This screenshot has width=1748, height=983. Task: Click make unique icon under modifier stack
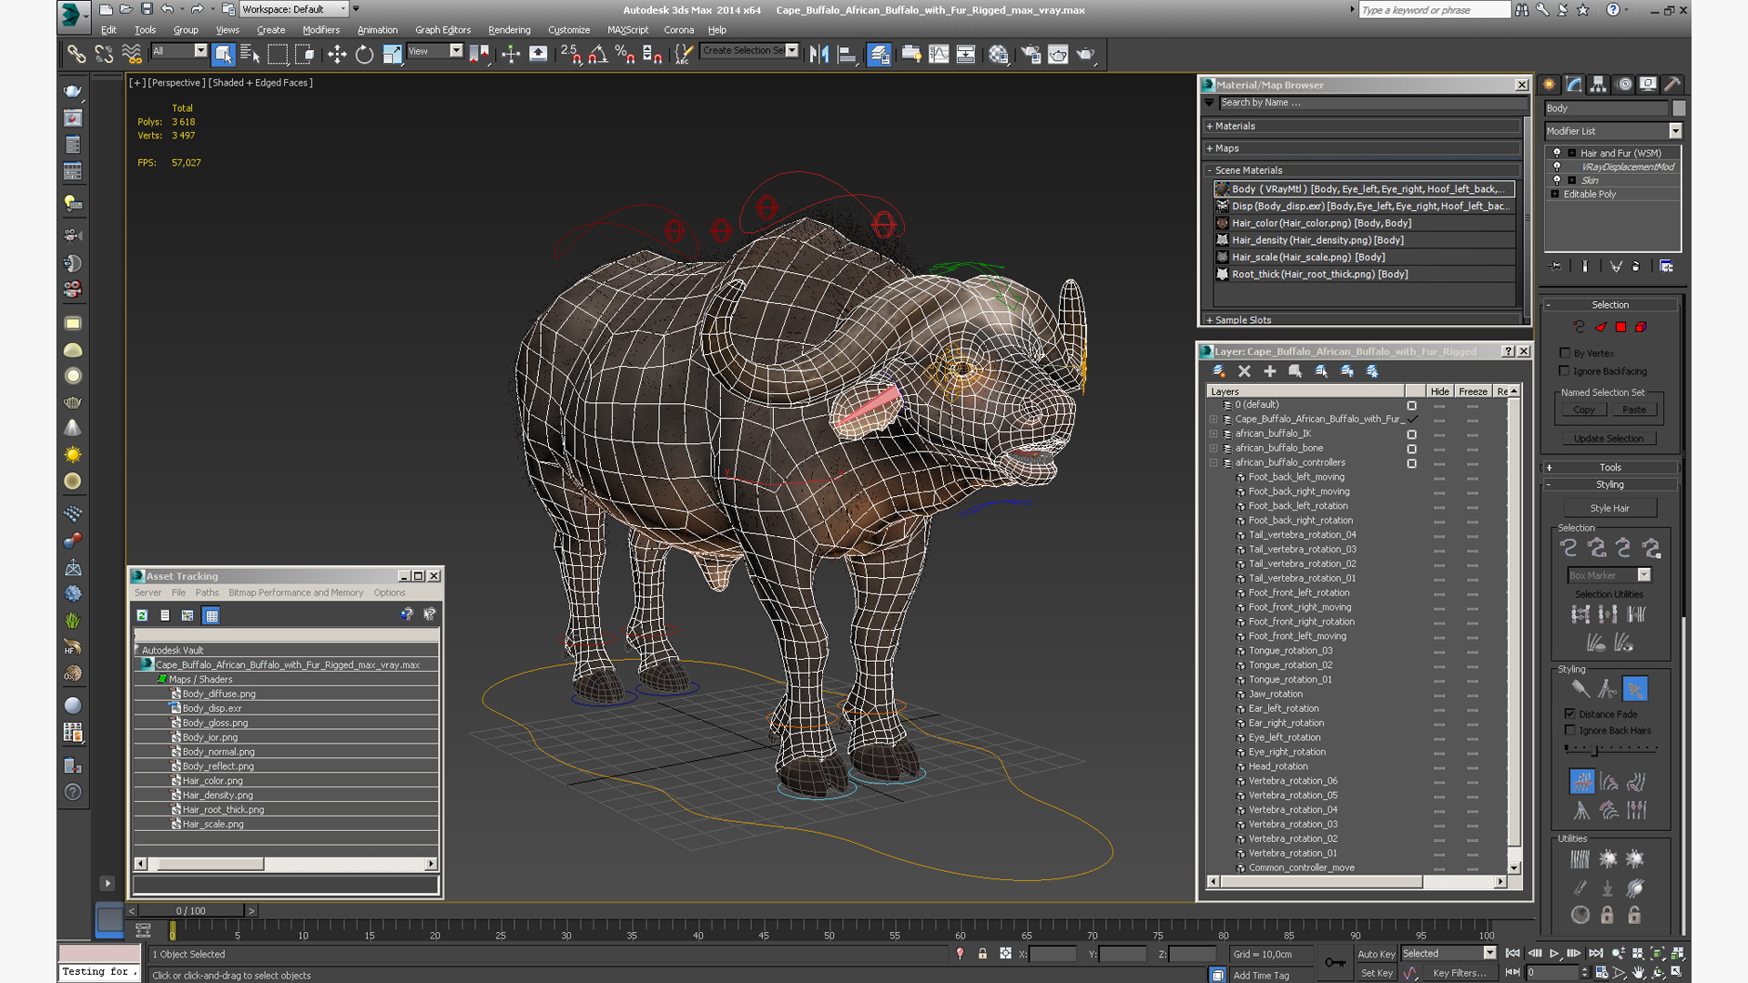[1615, 267]
